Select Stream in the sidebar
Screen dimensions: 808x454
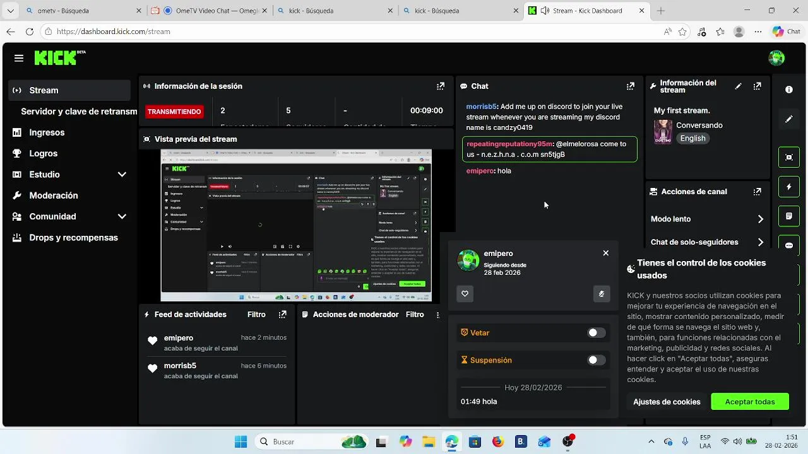pyautogui.click(x=70, y=90)
